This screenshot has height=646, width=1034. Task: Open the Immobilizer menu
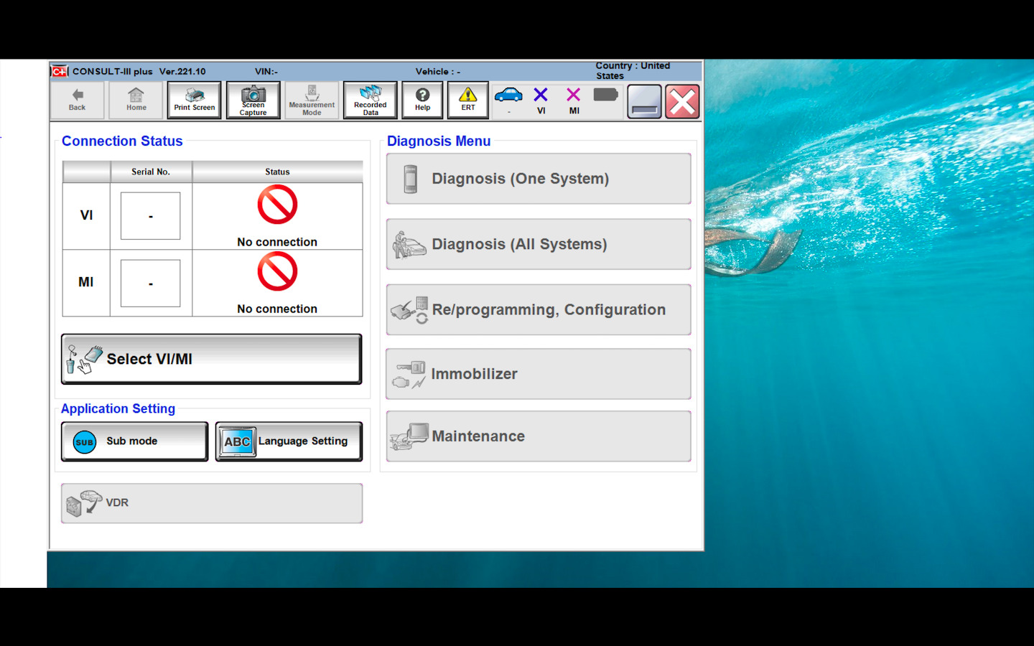coord(539,374)
